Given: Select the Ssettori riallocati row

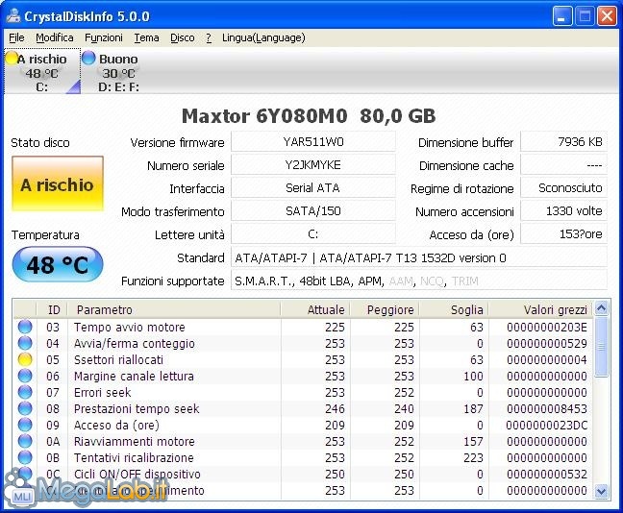Looking at the screenshot, I should [x=303, y=359].
